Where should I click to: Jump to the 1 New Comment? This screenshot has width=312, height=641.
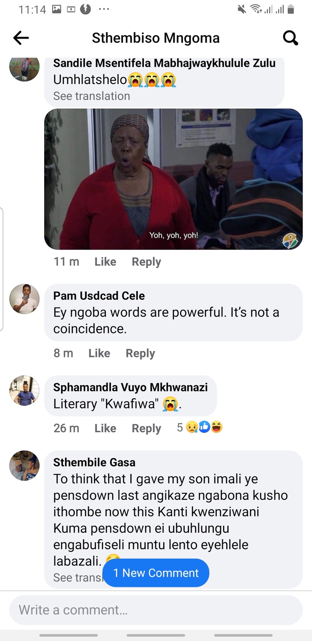(x=156, y=573)
